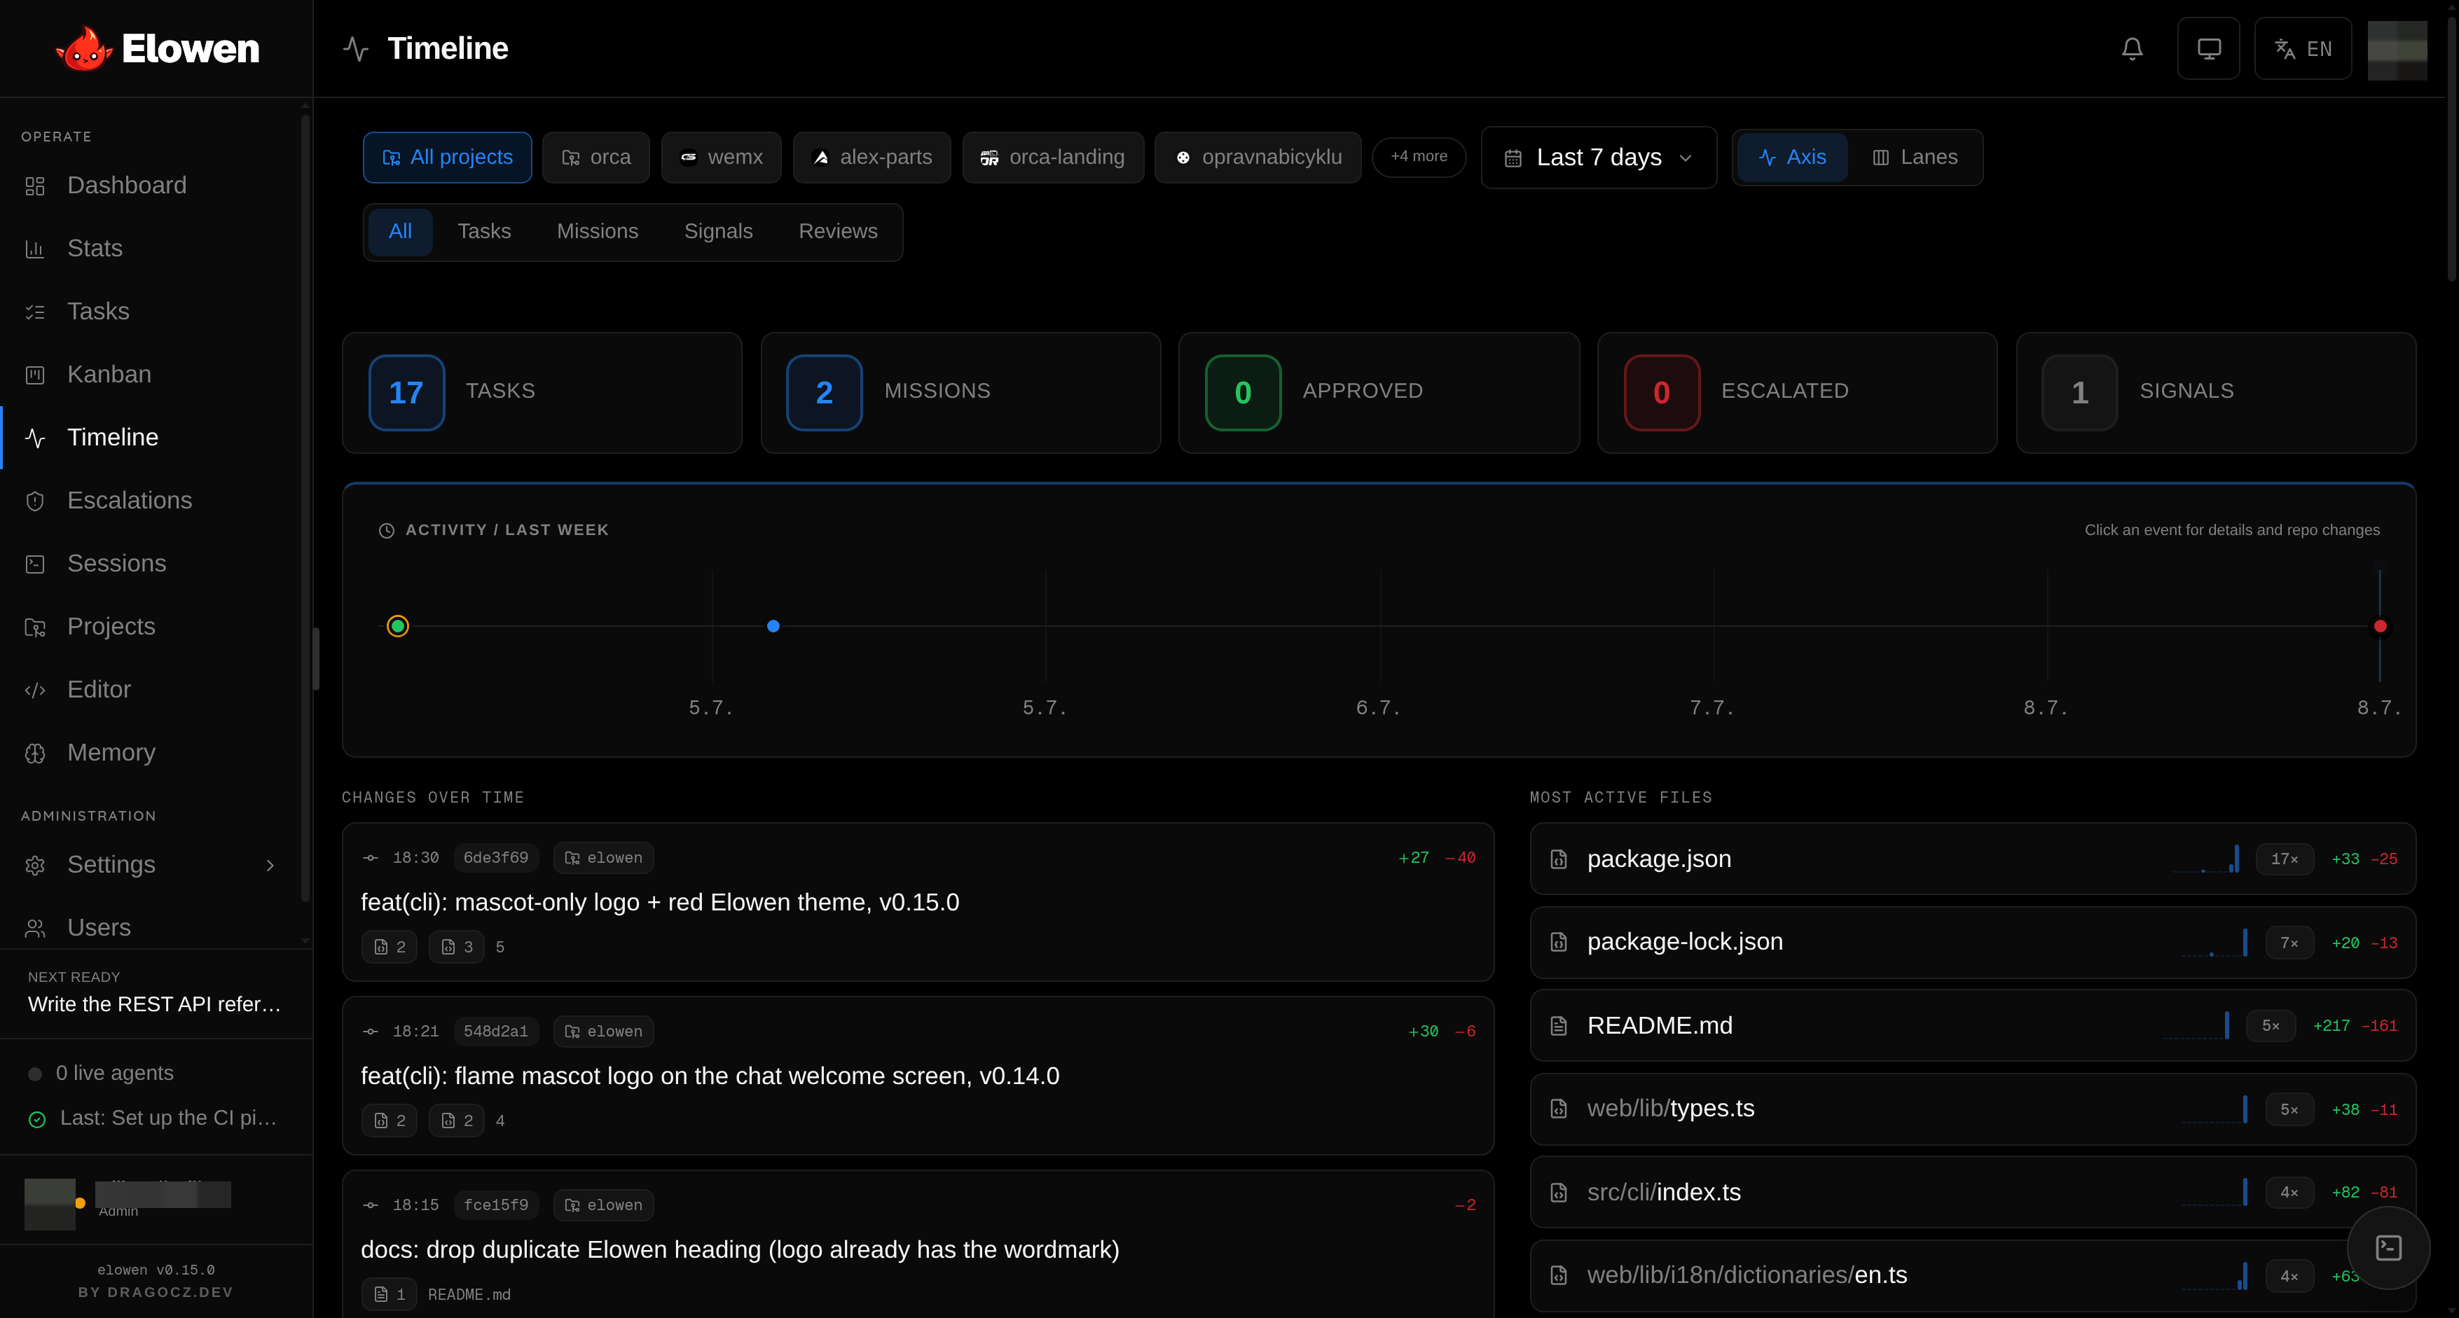Open commit 6de3f69 hash badge

point(495,858)
